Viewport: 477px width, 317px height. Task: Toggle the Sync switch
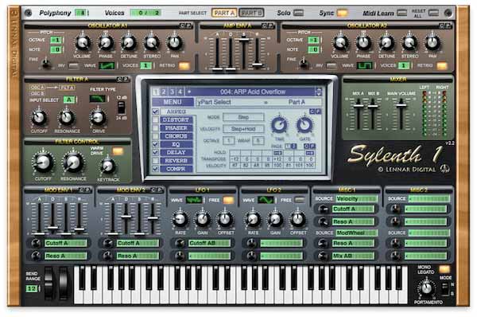pyautogui.click(x=342, y=13)
